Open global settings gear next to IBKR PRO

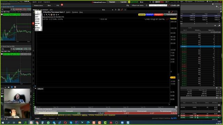153,2
